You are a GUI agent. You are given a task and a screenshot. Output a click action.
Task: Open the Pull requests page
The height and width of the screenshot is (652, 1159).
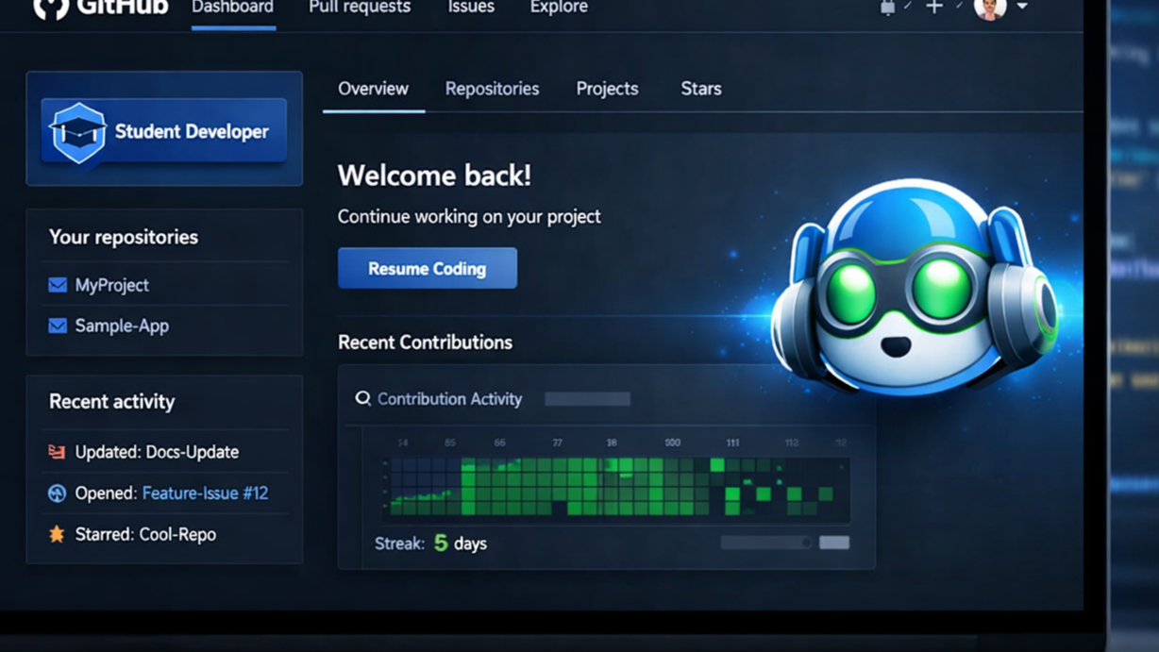pyautogui.click(x=359, y=7)
